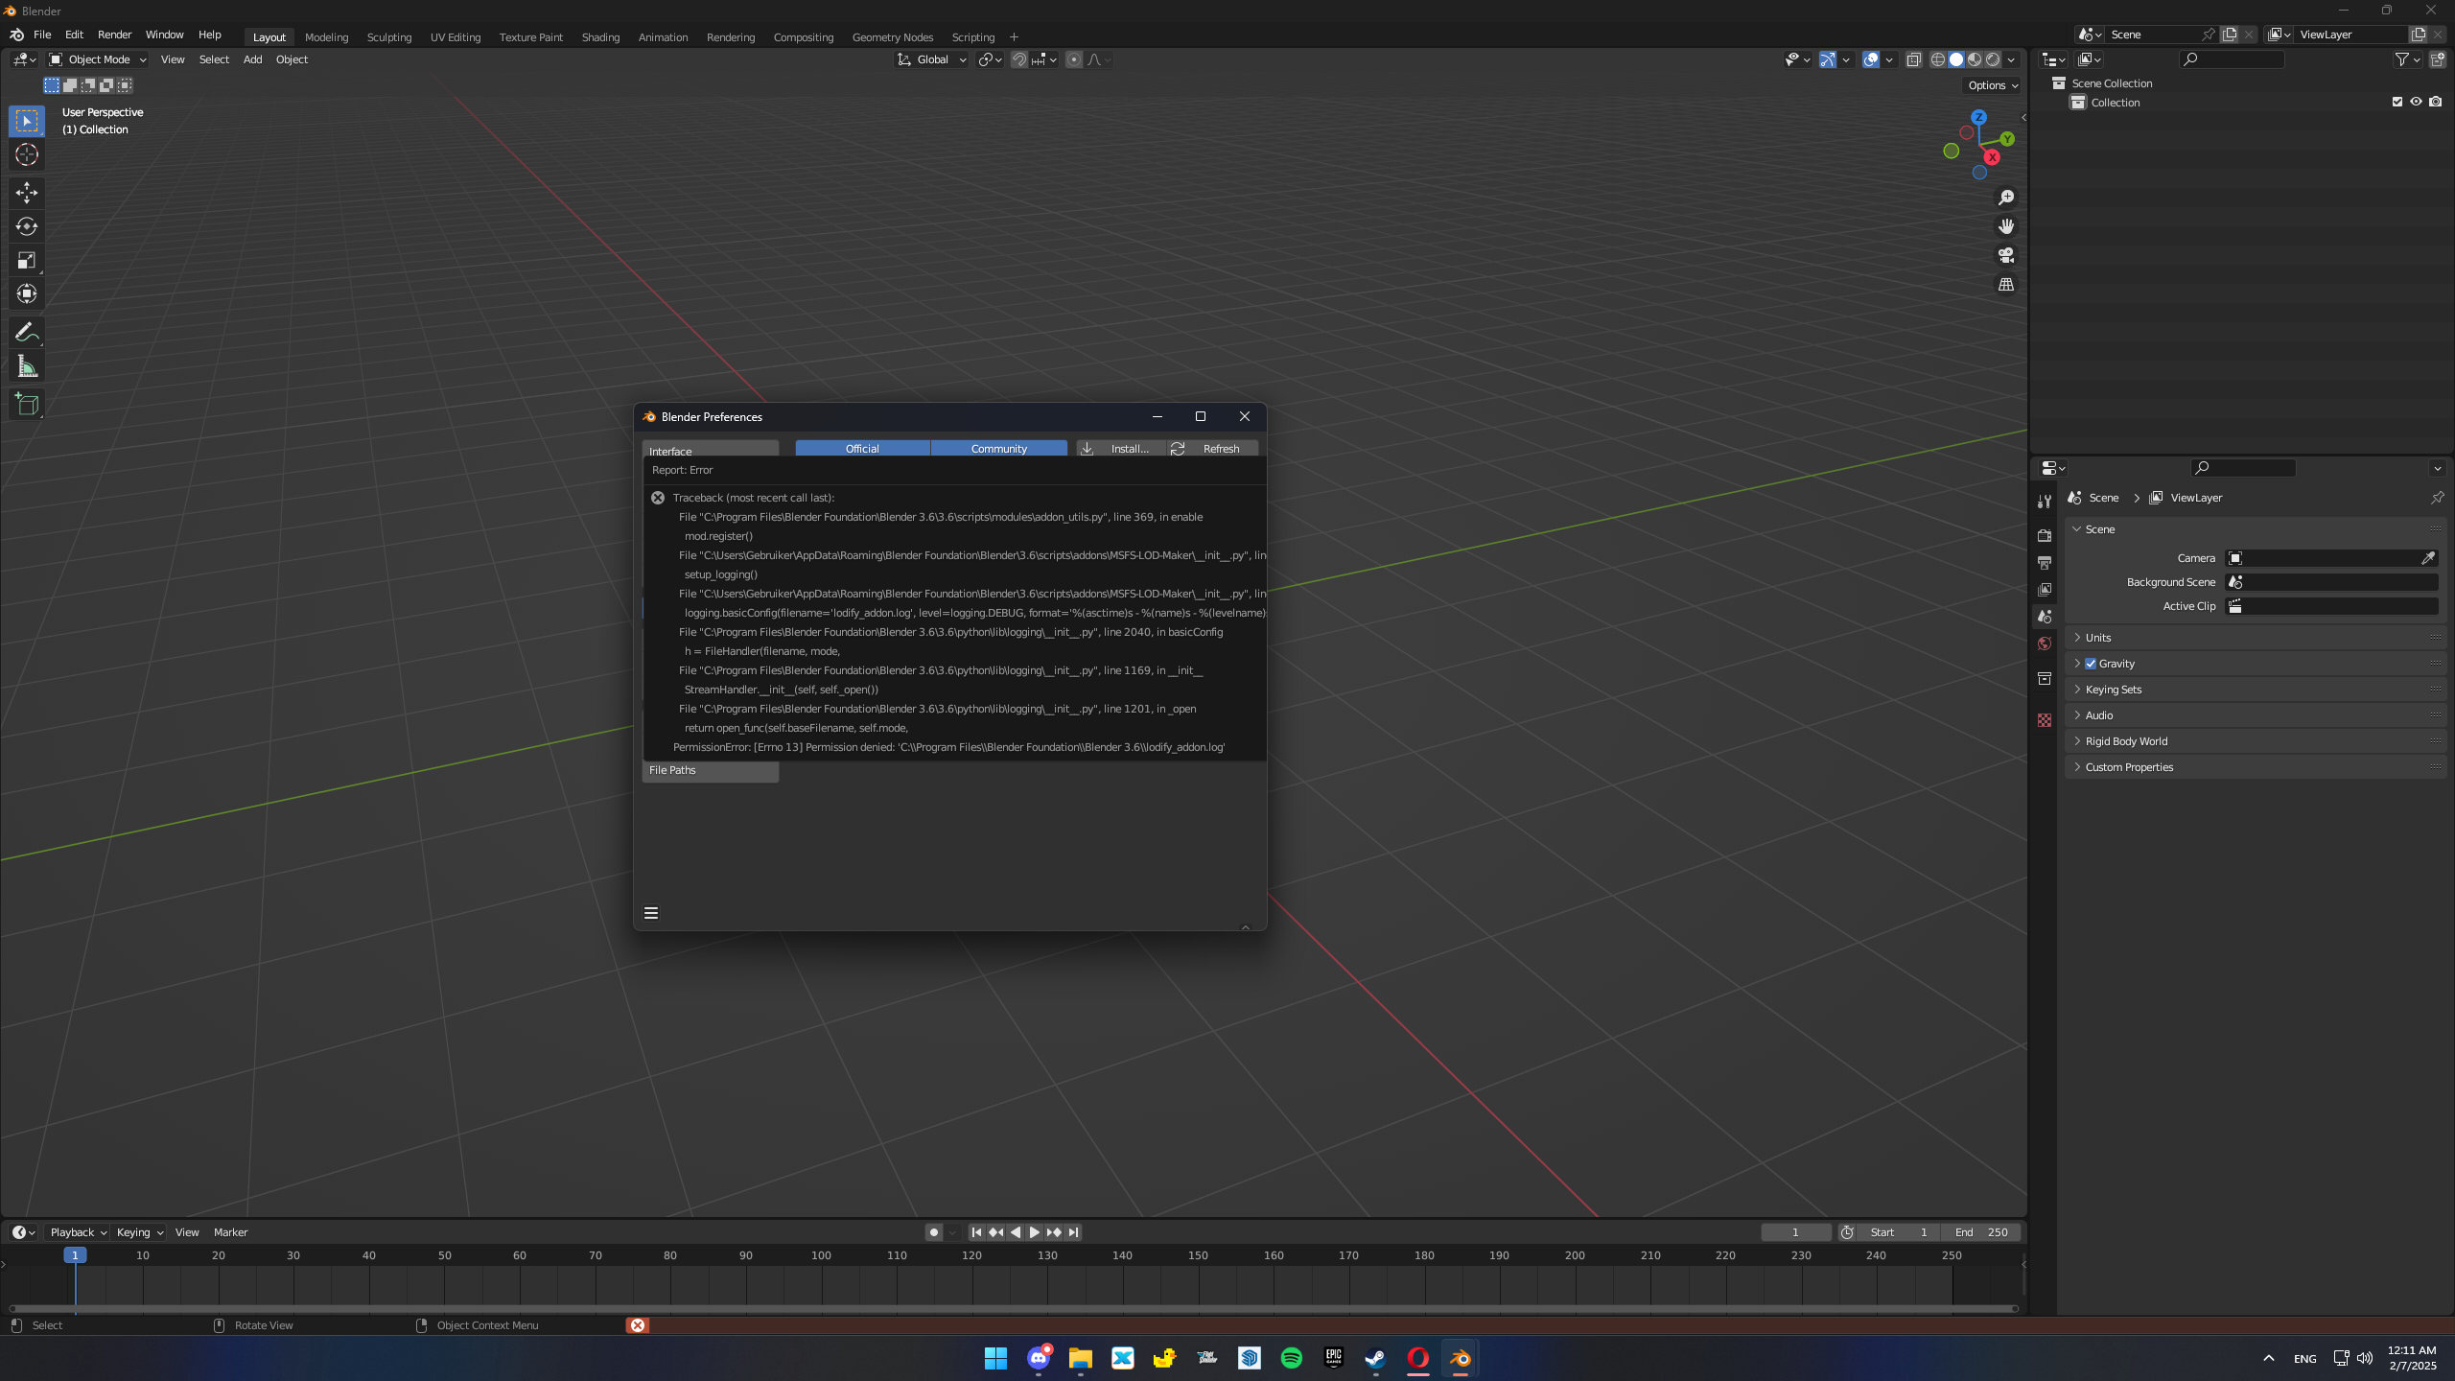The image size is (2455, 1381).
Task: Activate the Transform tool
Action: tap(27, 293)
